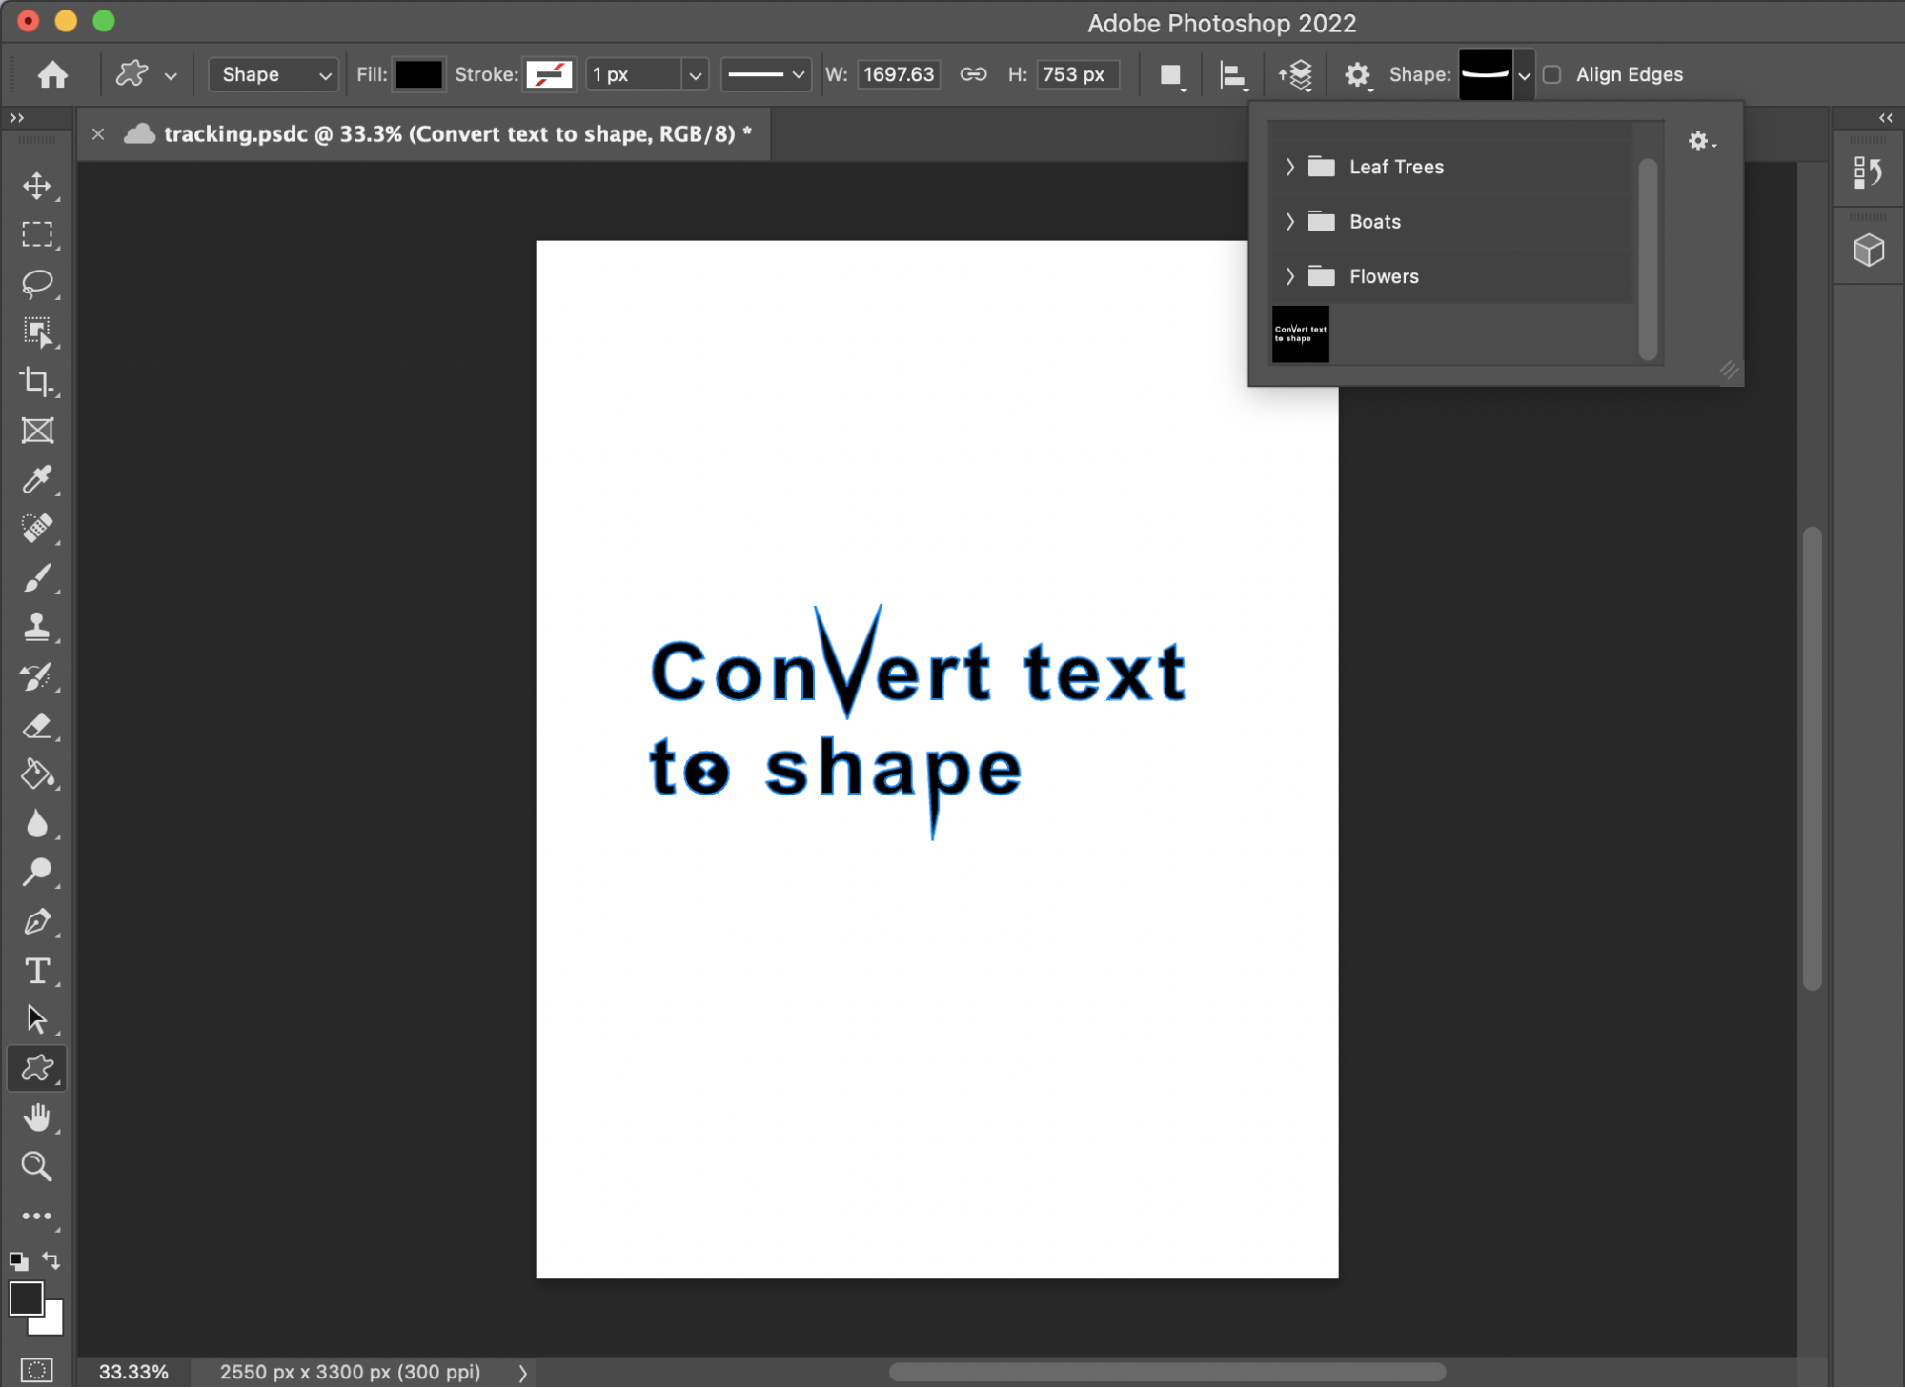Open Shape mode dropdown

click(x=273, y=74)
